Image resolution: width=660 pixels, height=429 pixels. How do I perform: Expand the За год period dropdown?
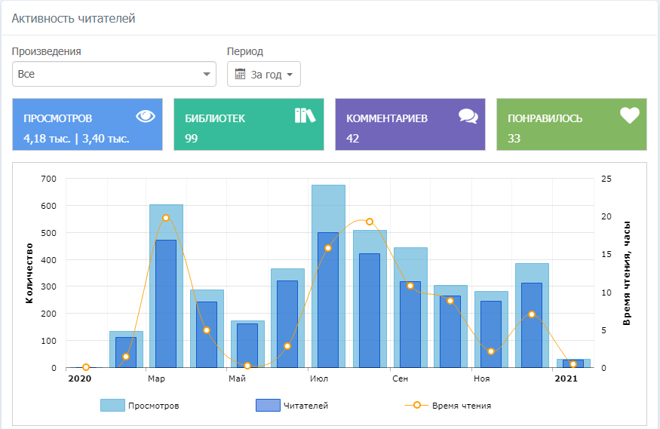pos(264,75)
